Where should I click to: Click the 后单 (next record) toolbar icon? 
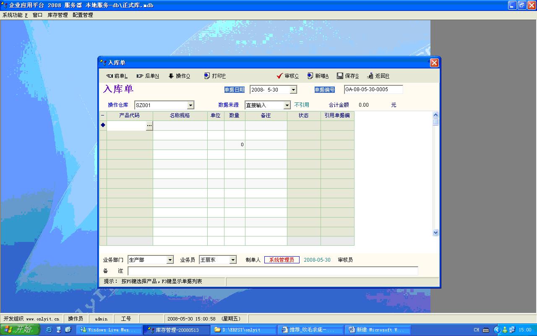[140, 76]
